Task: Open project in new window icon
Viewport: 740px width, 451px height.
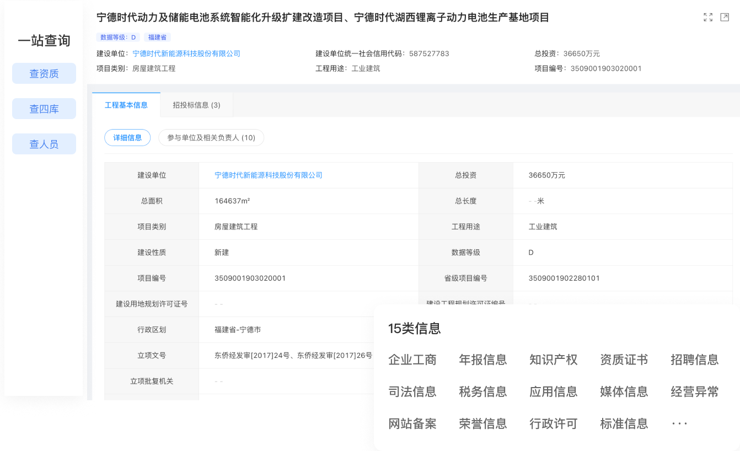Action: [x=725, y=17]
